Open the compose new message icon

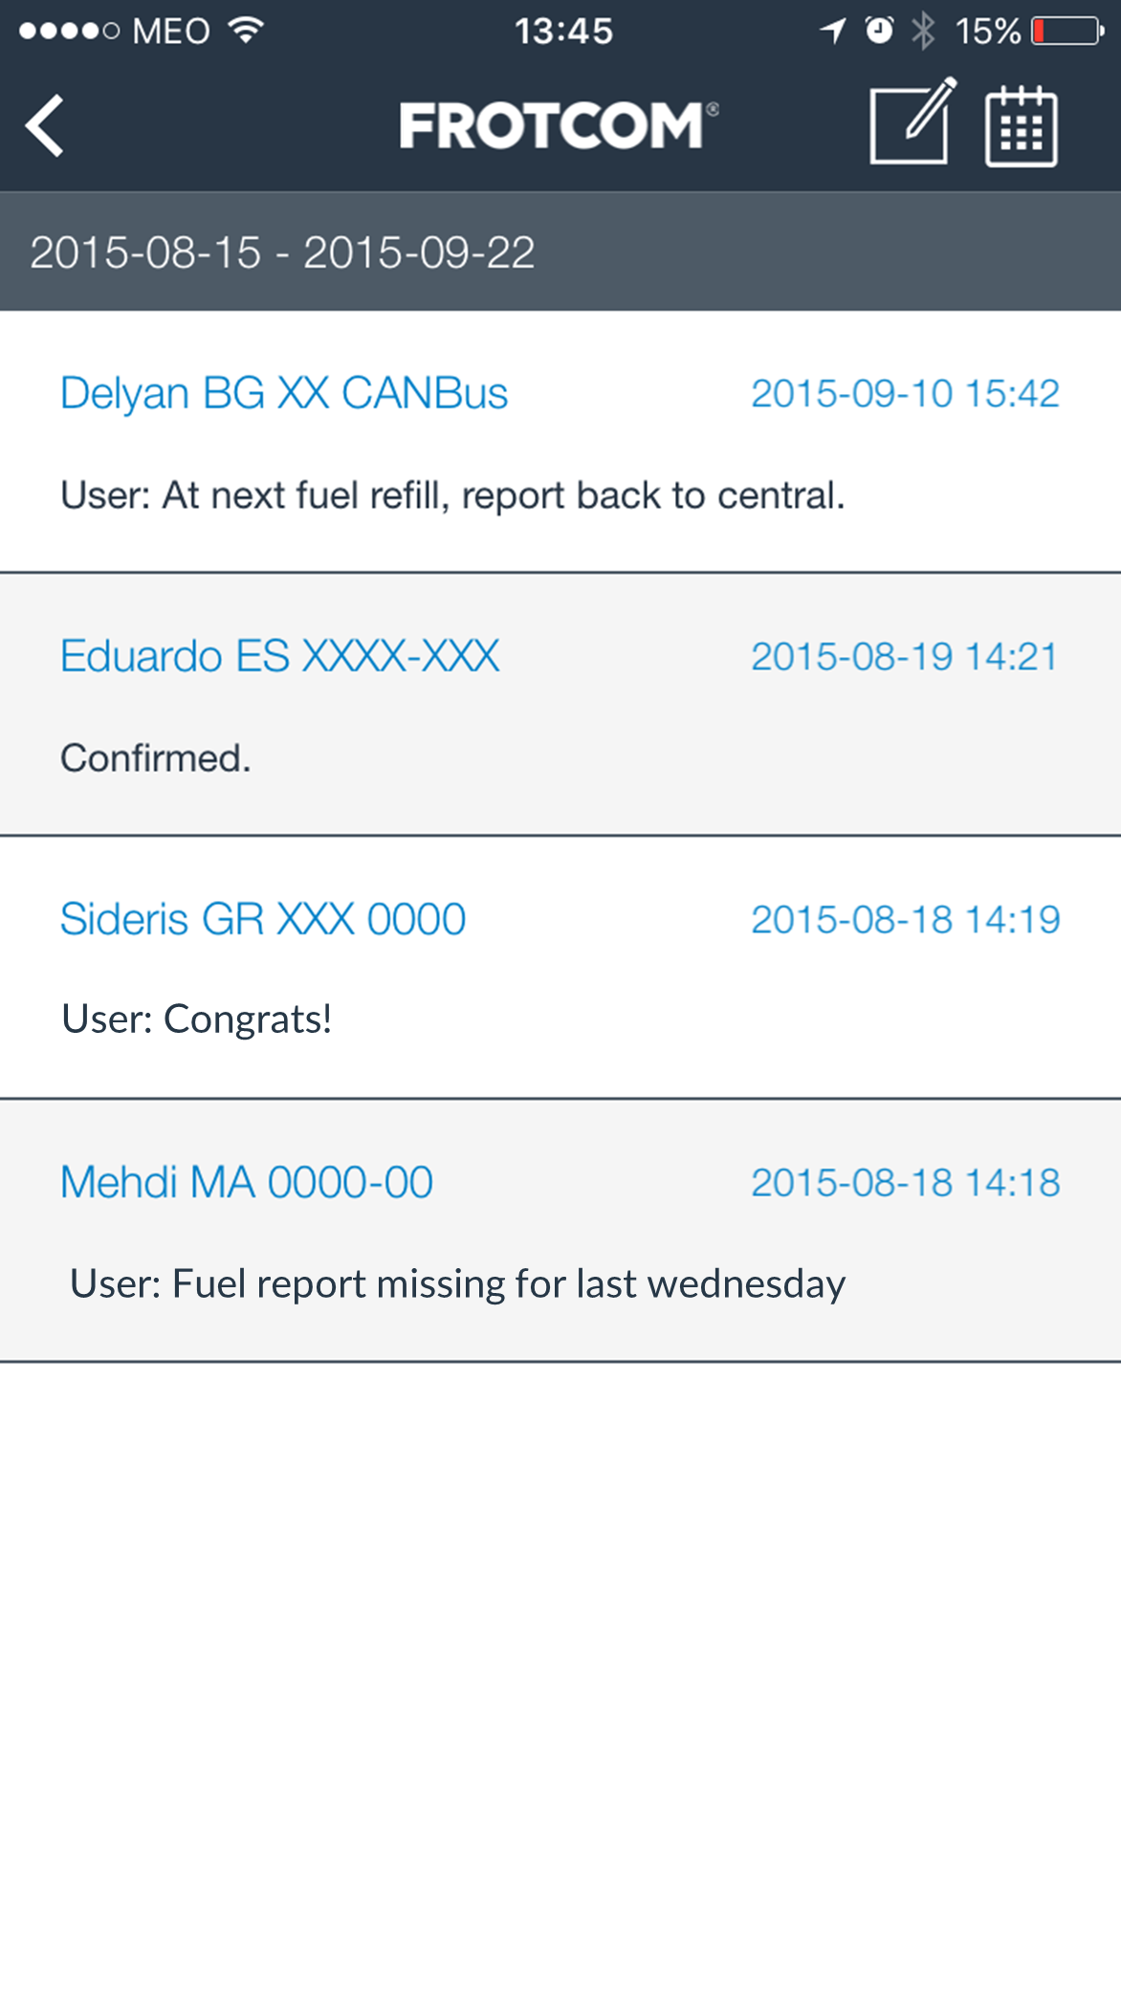[912, 123]
